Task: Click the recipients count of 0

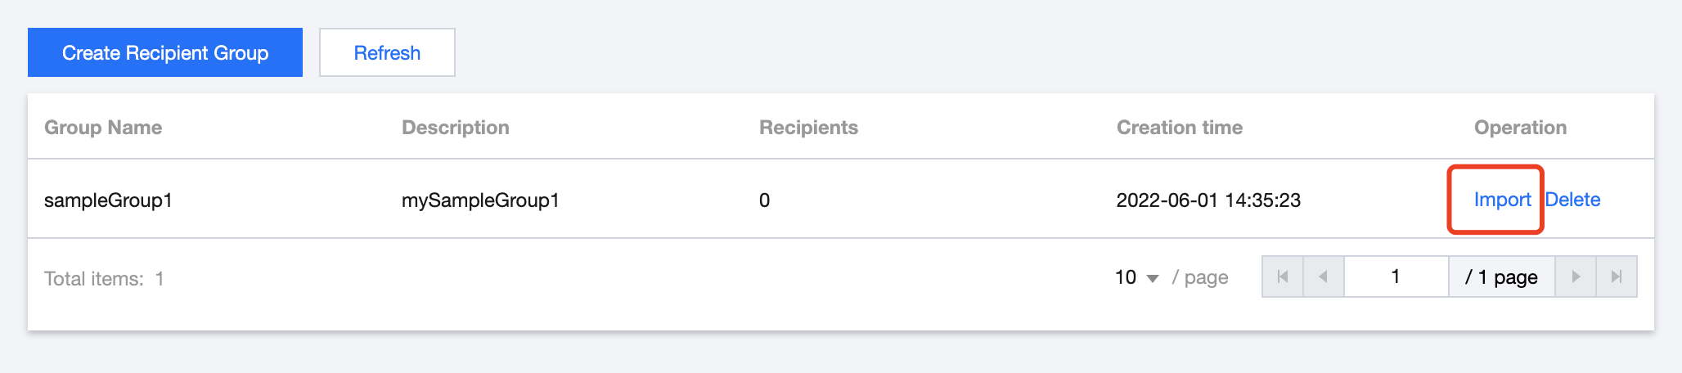Action: (x=764, y=200)
